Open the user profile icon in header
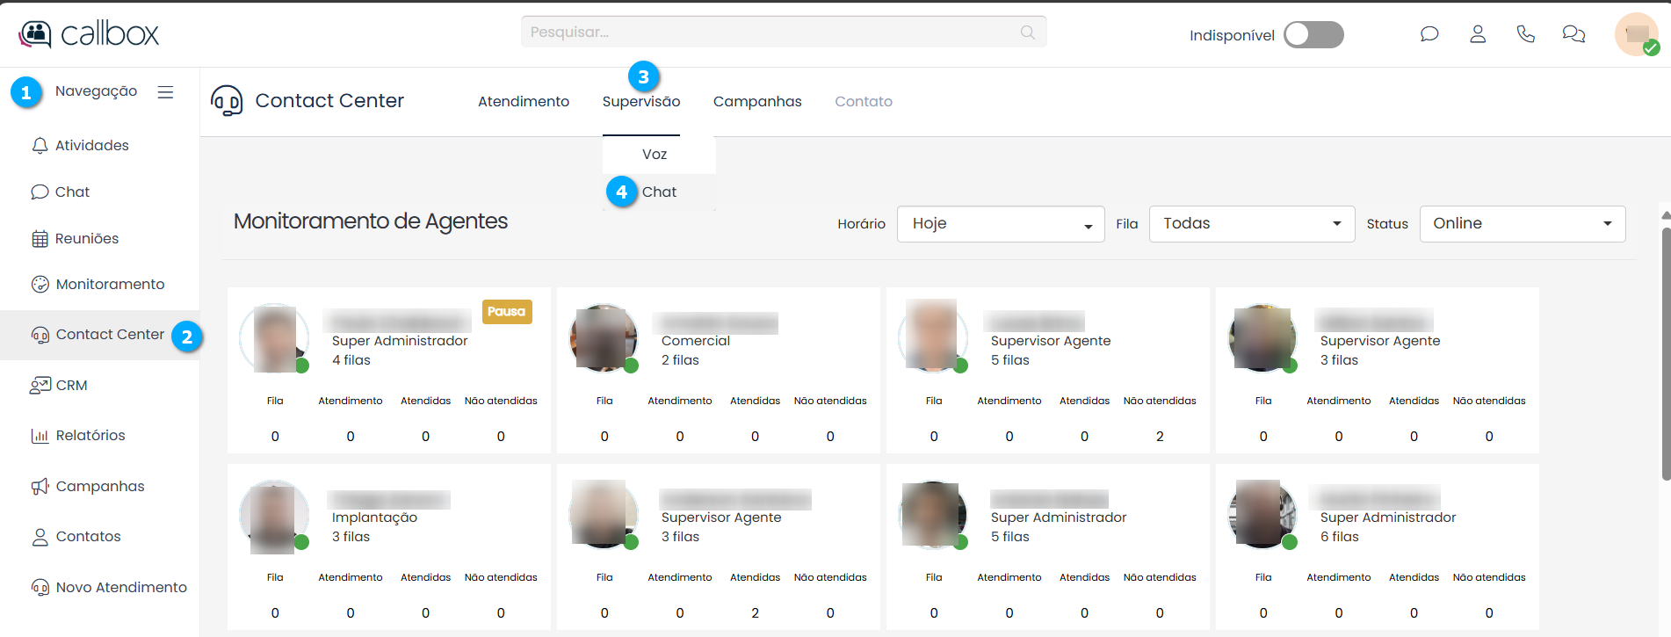This screenshot has height=637, width=1671. click(x=1478, y=34)
